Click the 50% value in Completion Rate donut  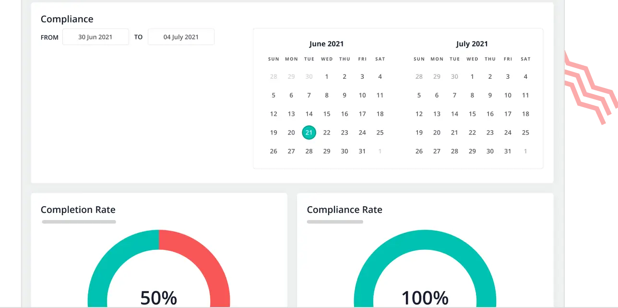[x=159, y=298]
